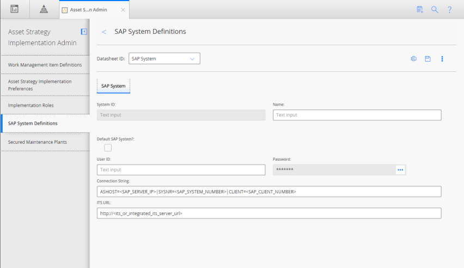Open the clipboard notes icon in header
The width and height of the screenshot is (464, 268).
tap(419, 9)
